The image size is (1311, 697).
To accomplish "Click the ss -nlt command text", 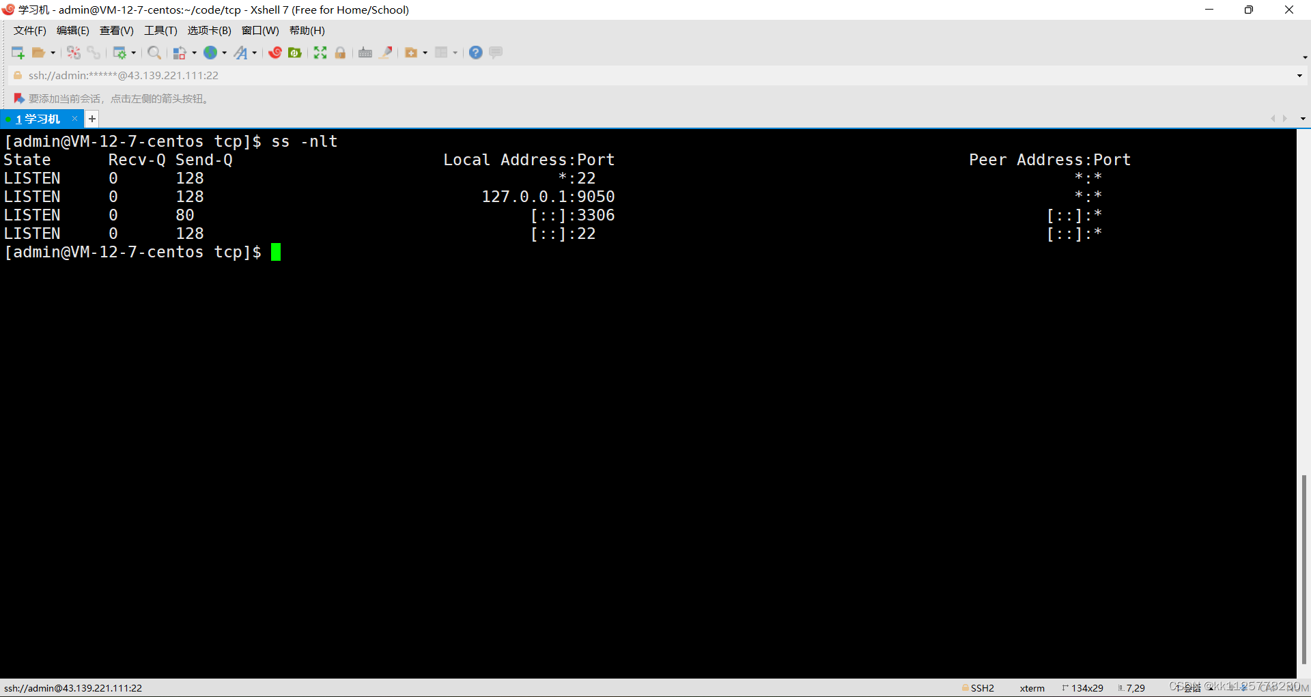I will [305, 141].
